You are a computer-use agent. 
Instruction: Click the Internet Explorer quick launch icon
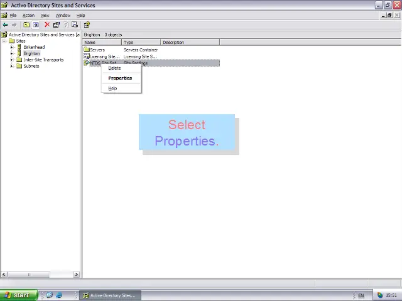coord(58,295)
